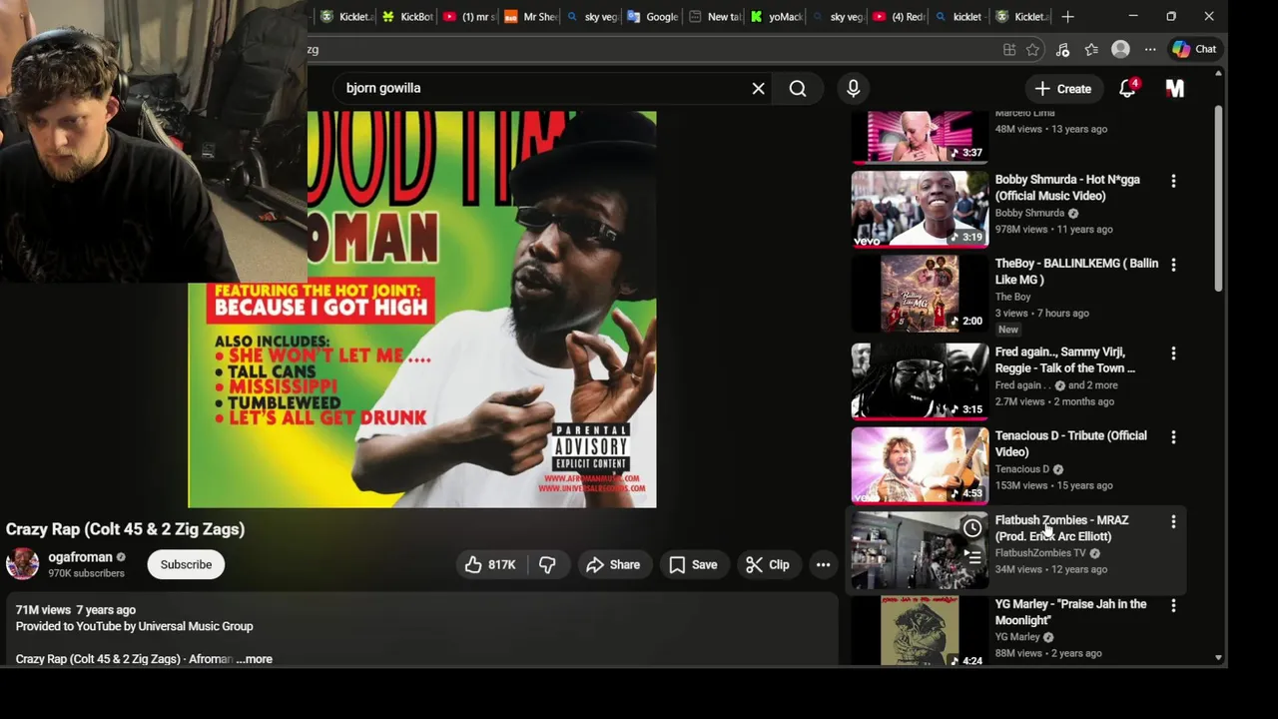Viewport: 1278px width, 719px height.
Task: Open options for TheBoy BALLINLKEMG video
Action: pyautogui.click(x=1173, y=265)
